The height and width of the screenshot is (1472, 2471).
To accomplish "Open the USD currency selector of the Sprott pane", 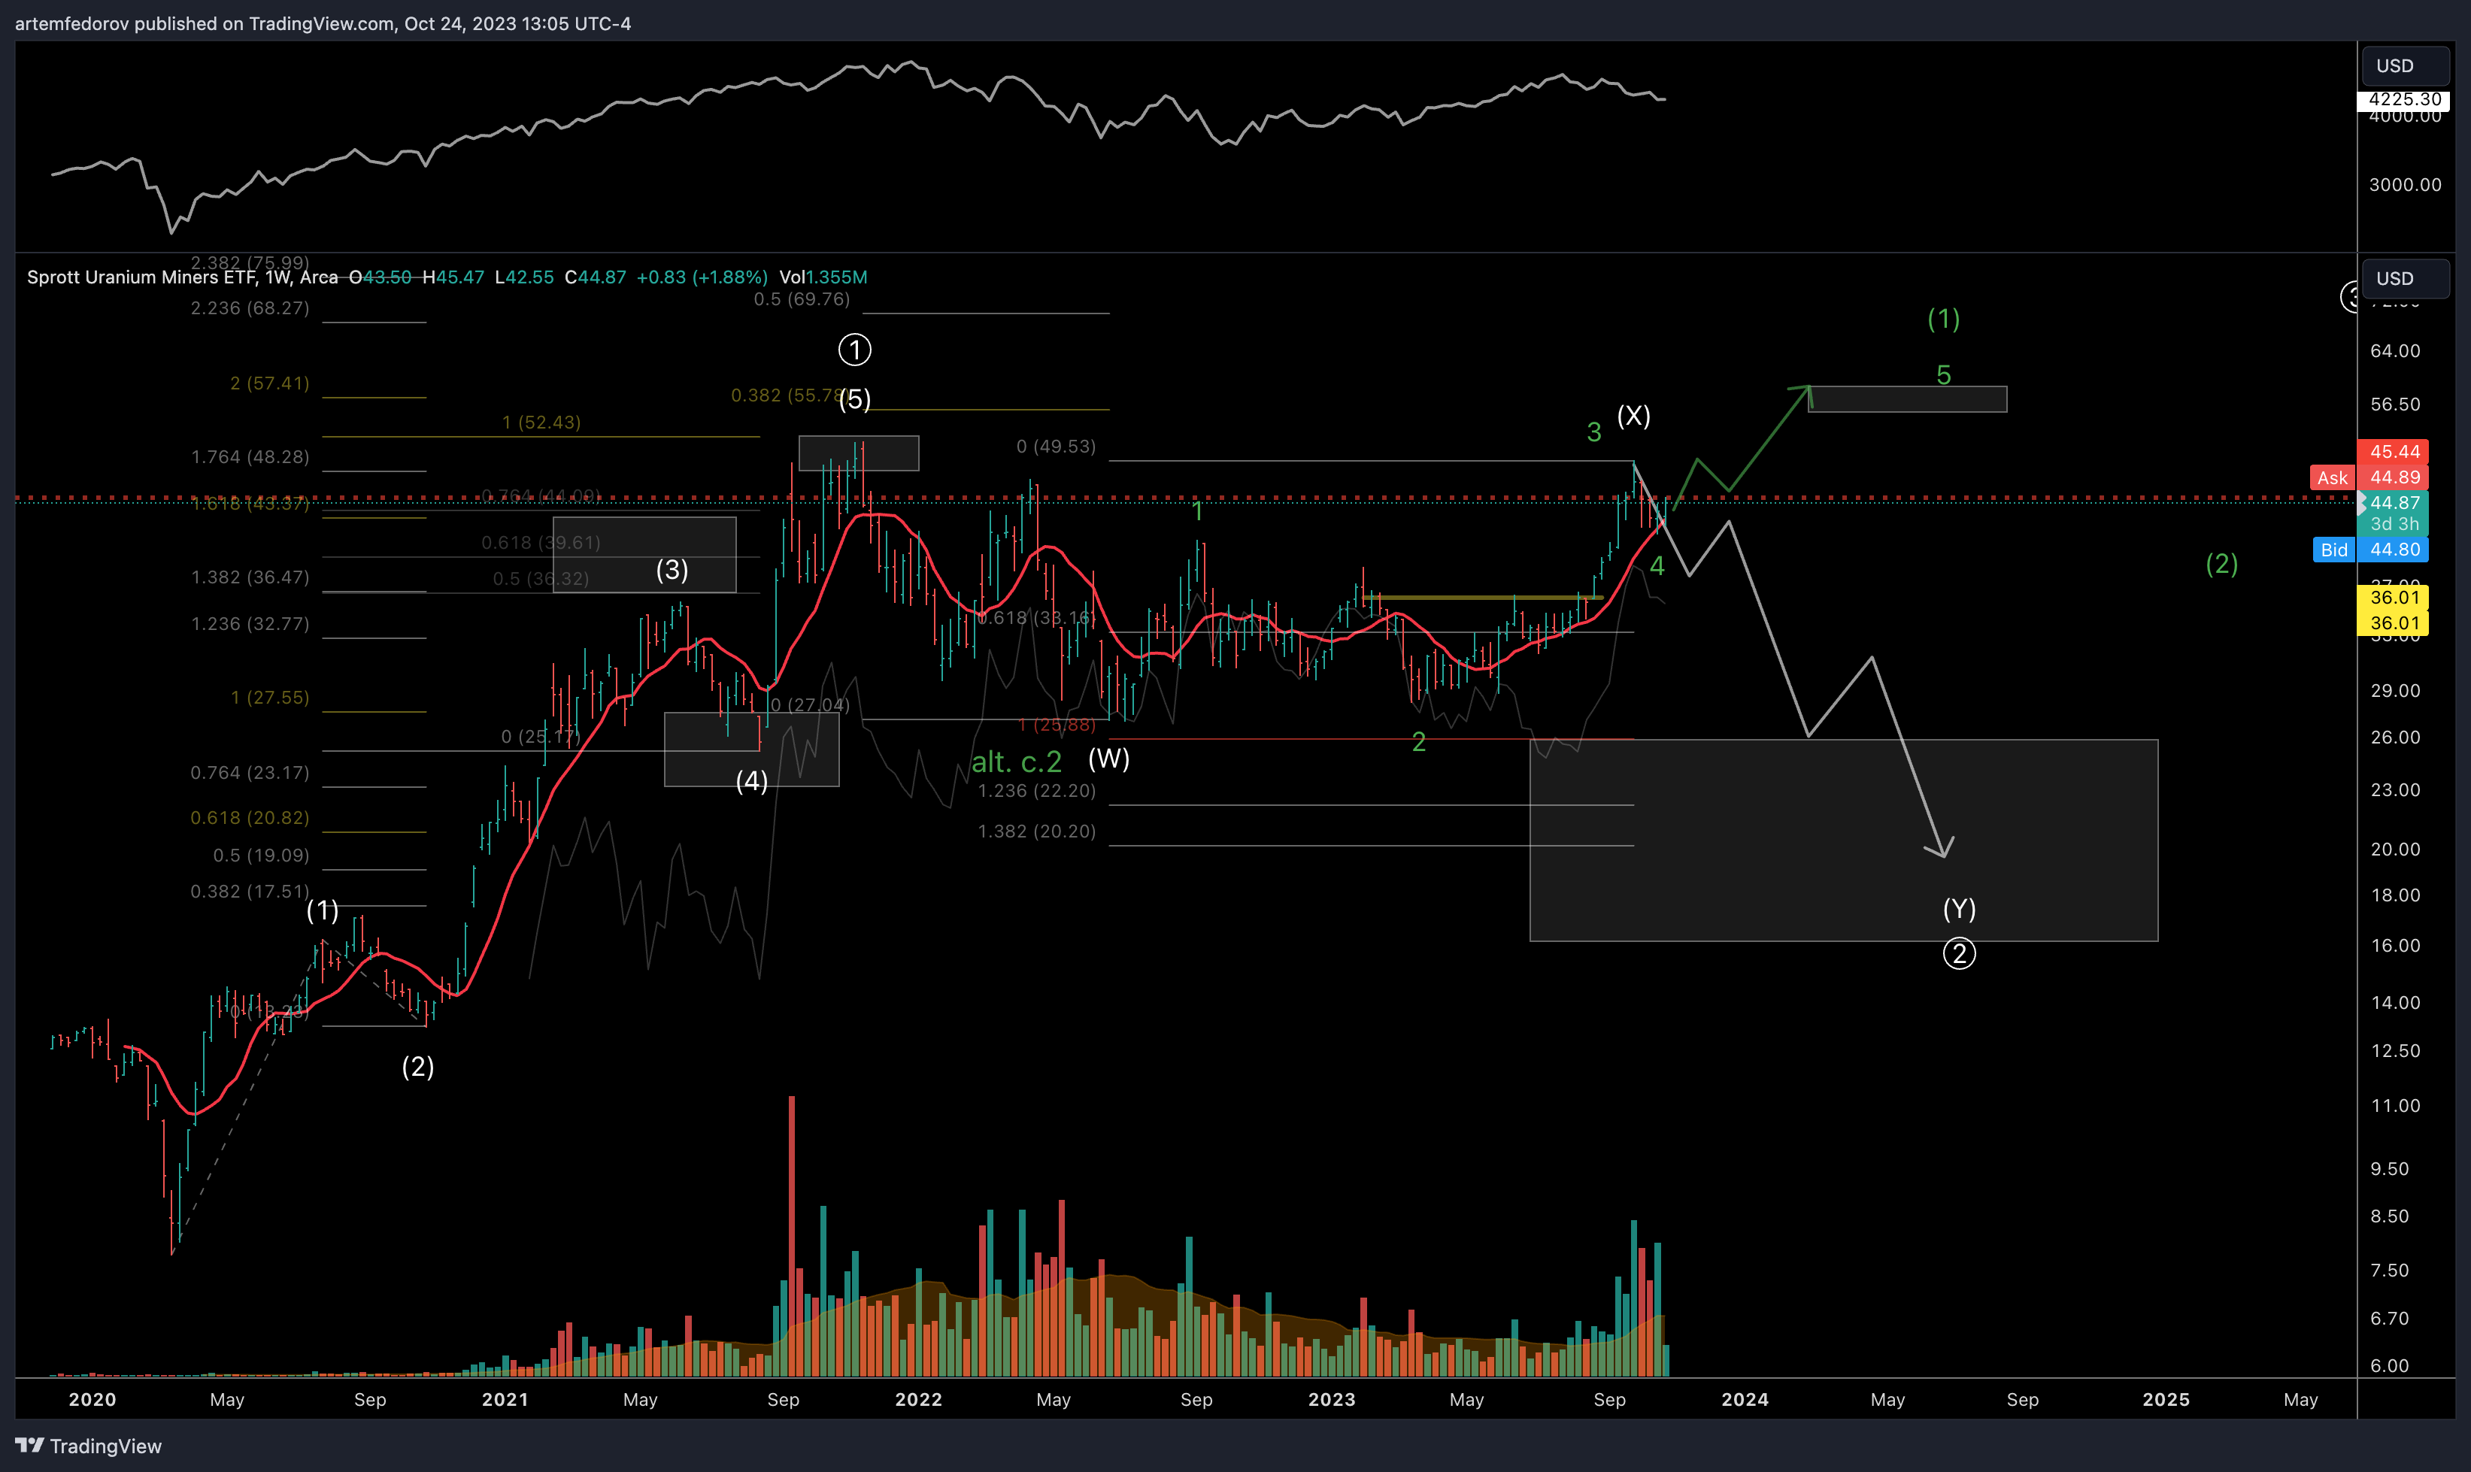I will pos(2406,279).
